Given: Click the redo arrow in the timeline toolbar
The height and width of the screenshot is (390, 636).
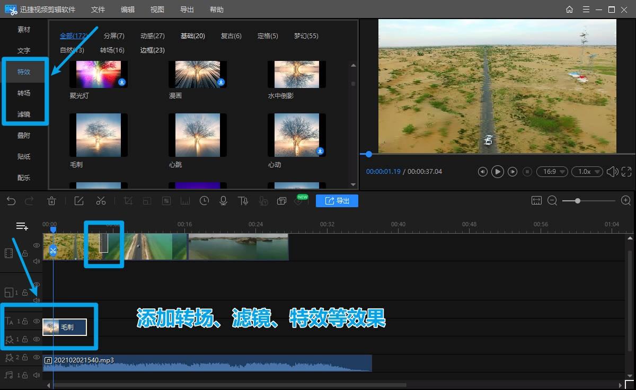Looking at the screenshot, I should click(29, 201).
